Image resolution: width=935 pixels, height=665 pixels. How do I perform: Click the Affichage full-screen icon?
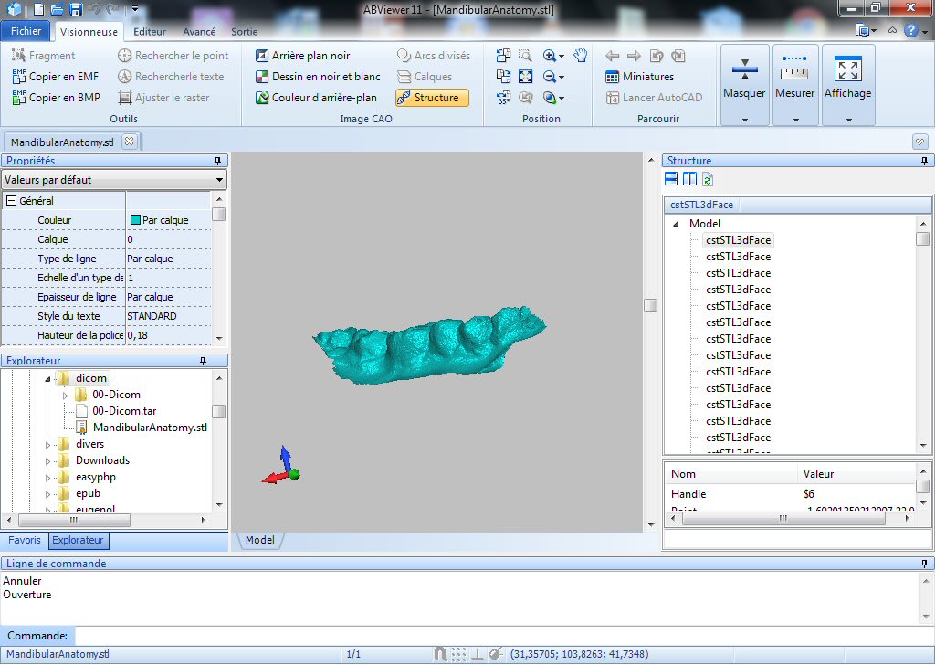847,69
